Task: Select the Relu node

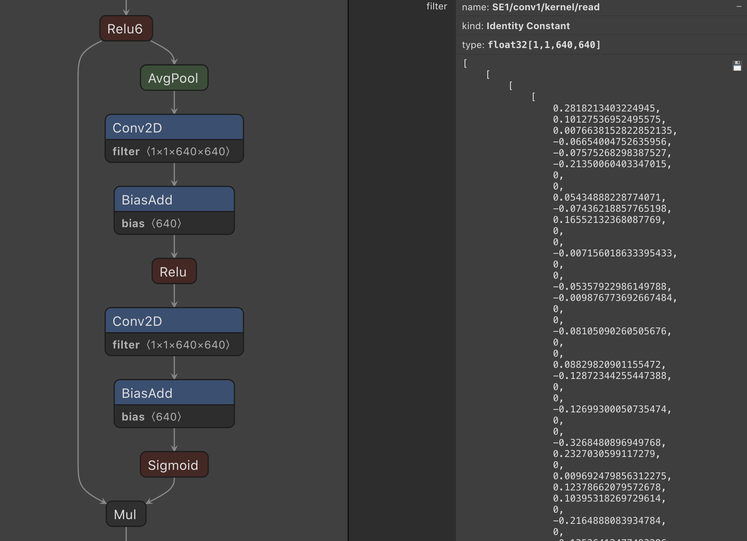Action: [174, 271]
